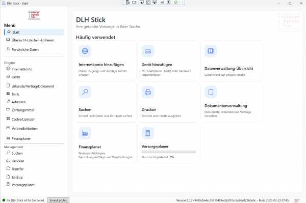Screen dimensions: 306x203
Task: Click 'Ihre gesamte Vorsorge in Ihrer Tasche' subtitle
Action: click(x=108, y=26)
